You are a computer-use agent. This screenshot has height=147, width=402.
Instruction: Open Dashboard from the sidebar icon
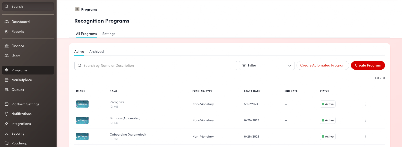7,22
